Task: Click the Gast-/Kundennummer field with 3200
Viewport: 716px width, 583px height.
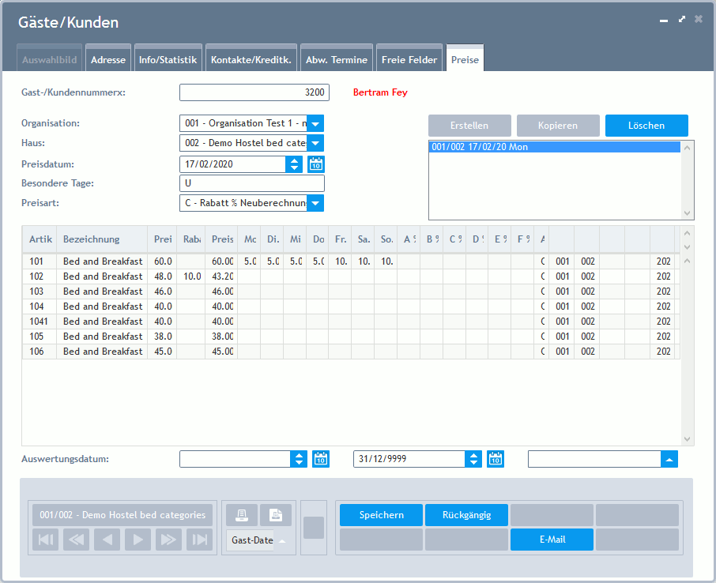Action: (254, 92)
